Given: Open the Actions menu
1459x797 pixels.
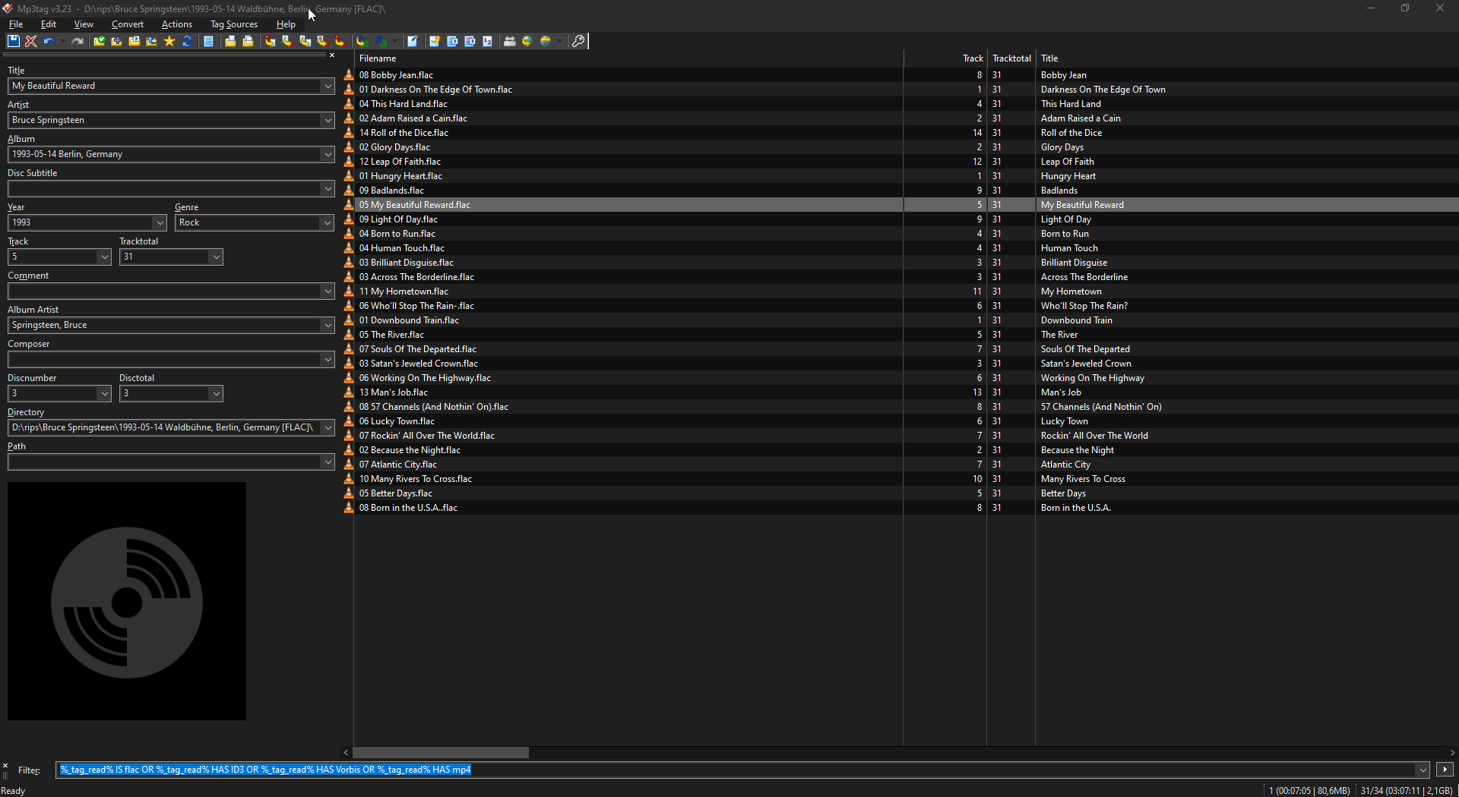Looking at the screenshot, I should (x=177, y=24).
